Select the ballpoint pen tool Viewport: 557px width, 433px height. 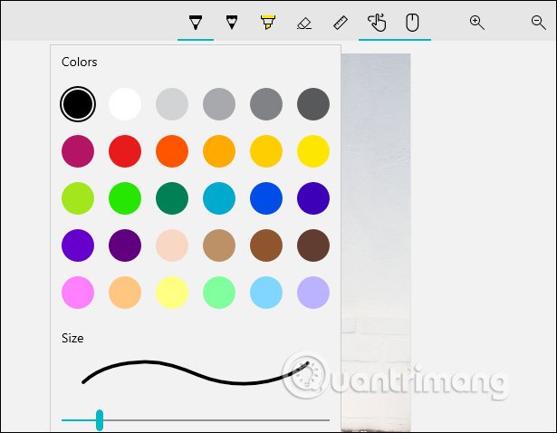pyautogui.click(x=195, y=22)
